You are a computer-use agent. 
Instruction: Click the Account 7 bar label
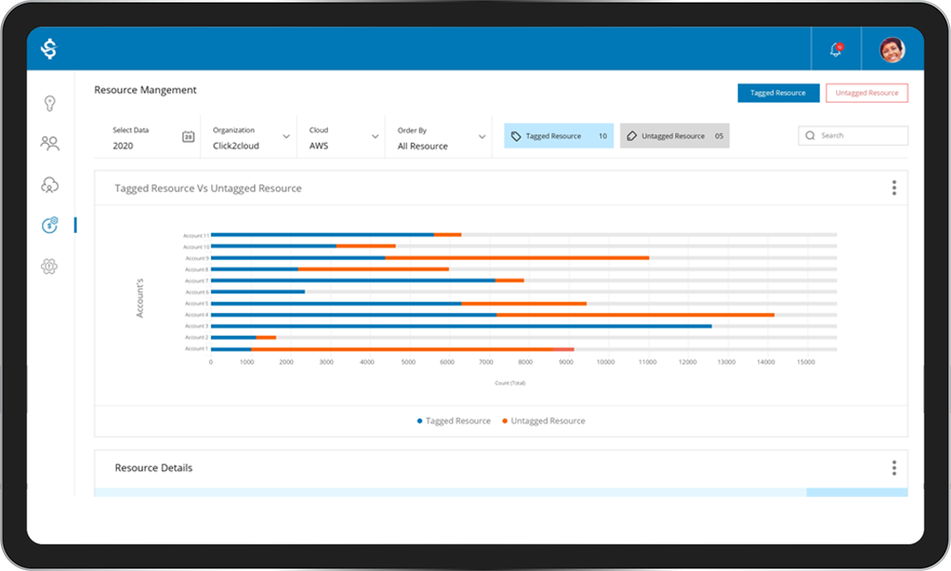(x=197, y=281)
